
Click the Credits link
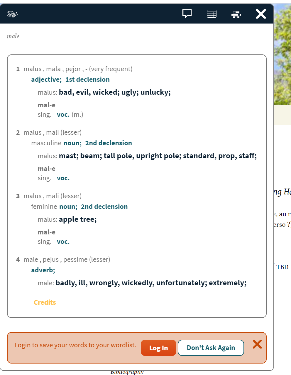[45, 302]
